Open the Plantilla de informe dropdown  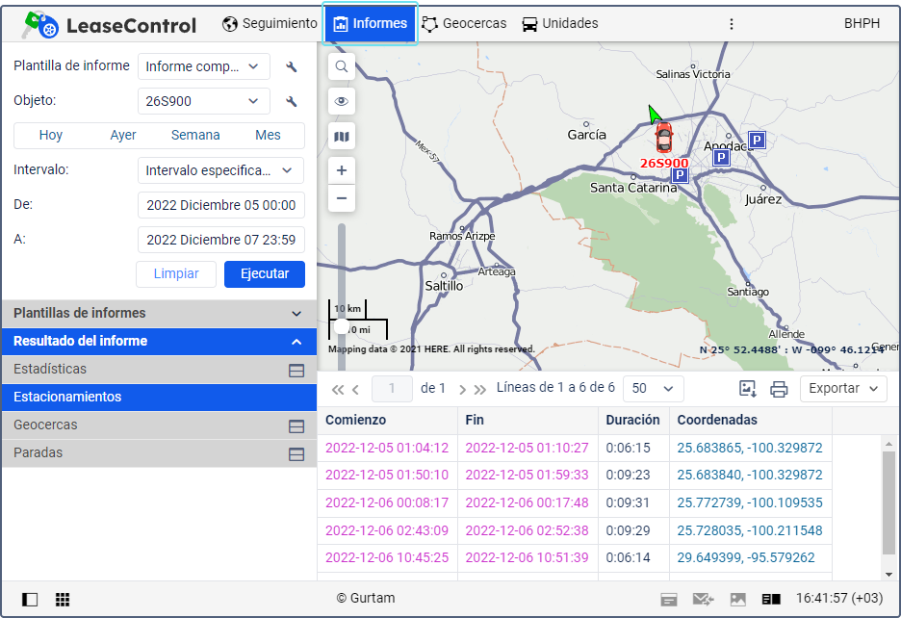[x=203, y=66]
